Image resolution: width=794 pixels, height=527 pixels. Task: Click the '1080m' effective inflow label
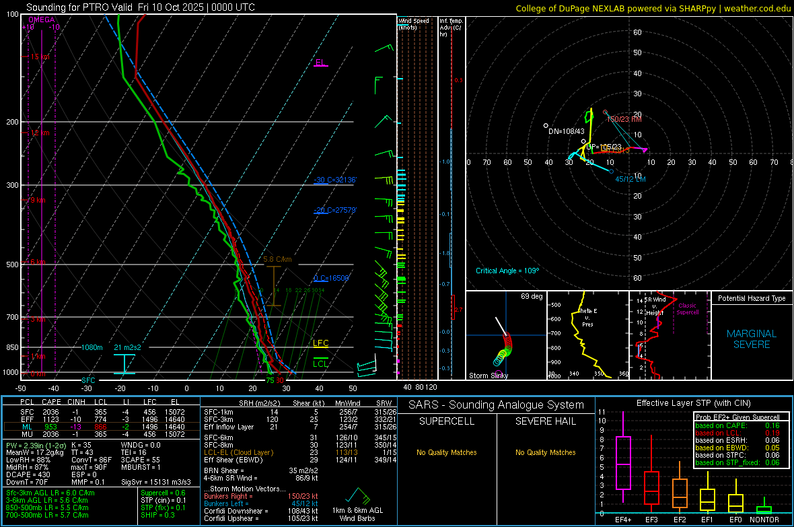point(92,347)
